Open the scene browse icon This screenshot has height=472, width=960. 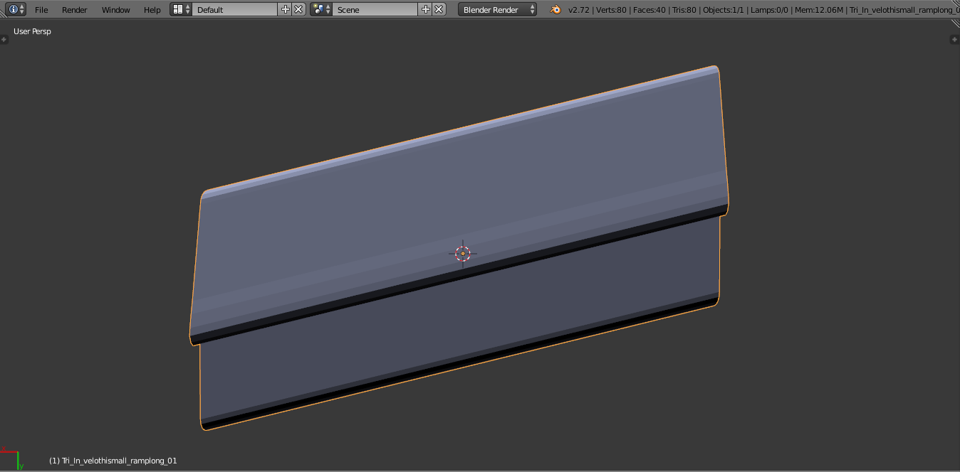(x=321, y=9)
